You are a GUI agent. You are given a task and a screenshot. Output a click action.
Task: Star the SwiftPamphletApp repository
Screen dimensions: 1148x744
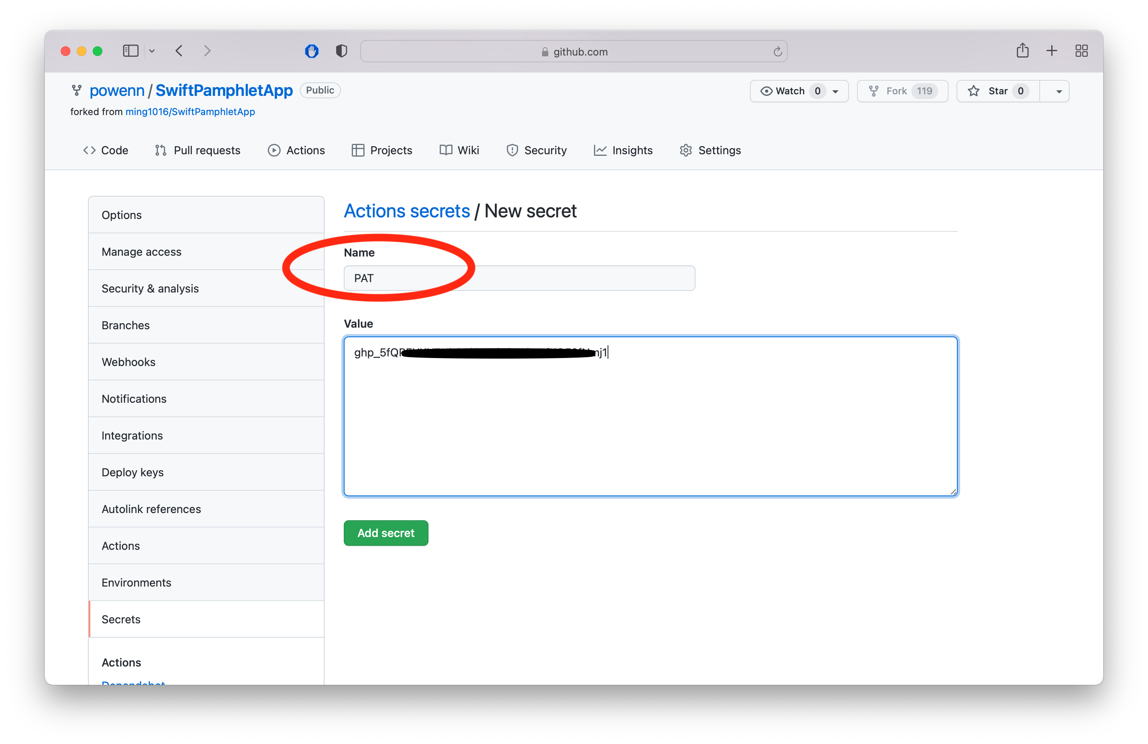(997, 91)
